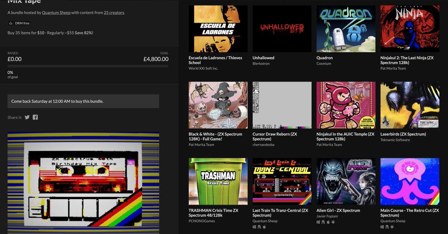Image resolution: width=448 pixels, height=234 pixels.
Task: Click the £4,800.00 goal amount
Action: point(156,59)
